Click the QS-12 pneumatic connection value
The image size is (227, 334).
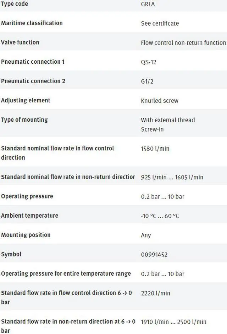(x=148, y=62)
